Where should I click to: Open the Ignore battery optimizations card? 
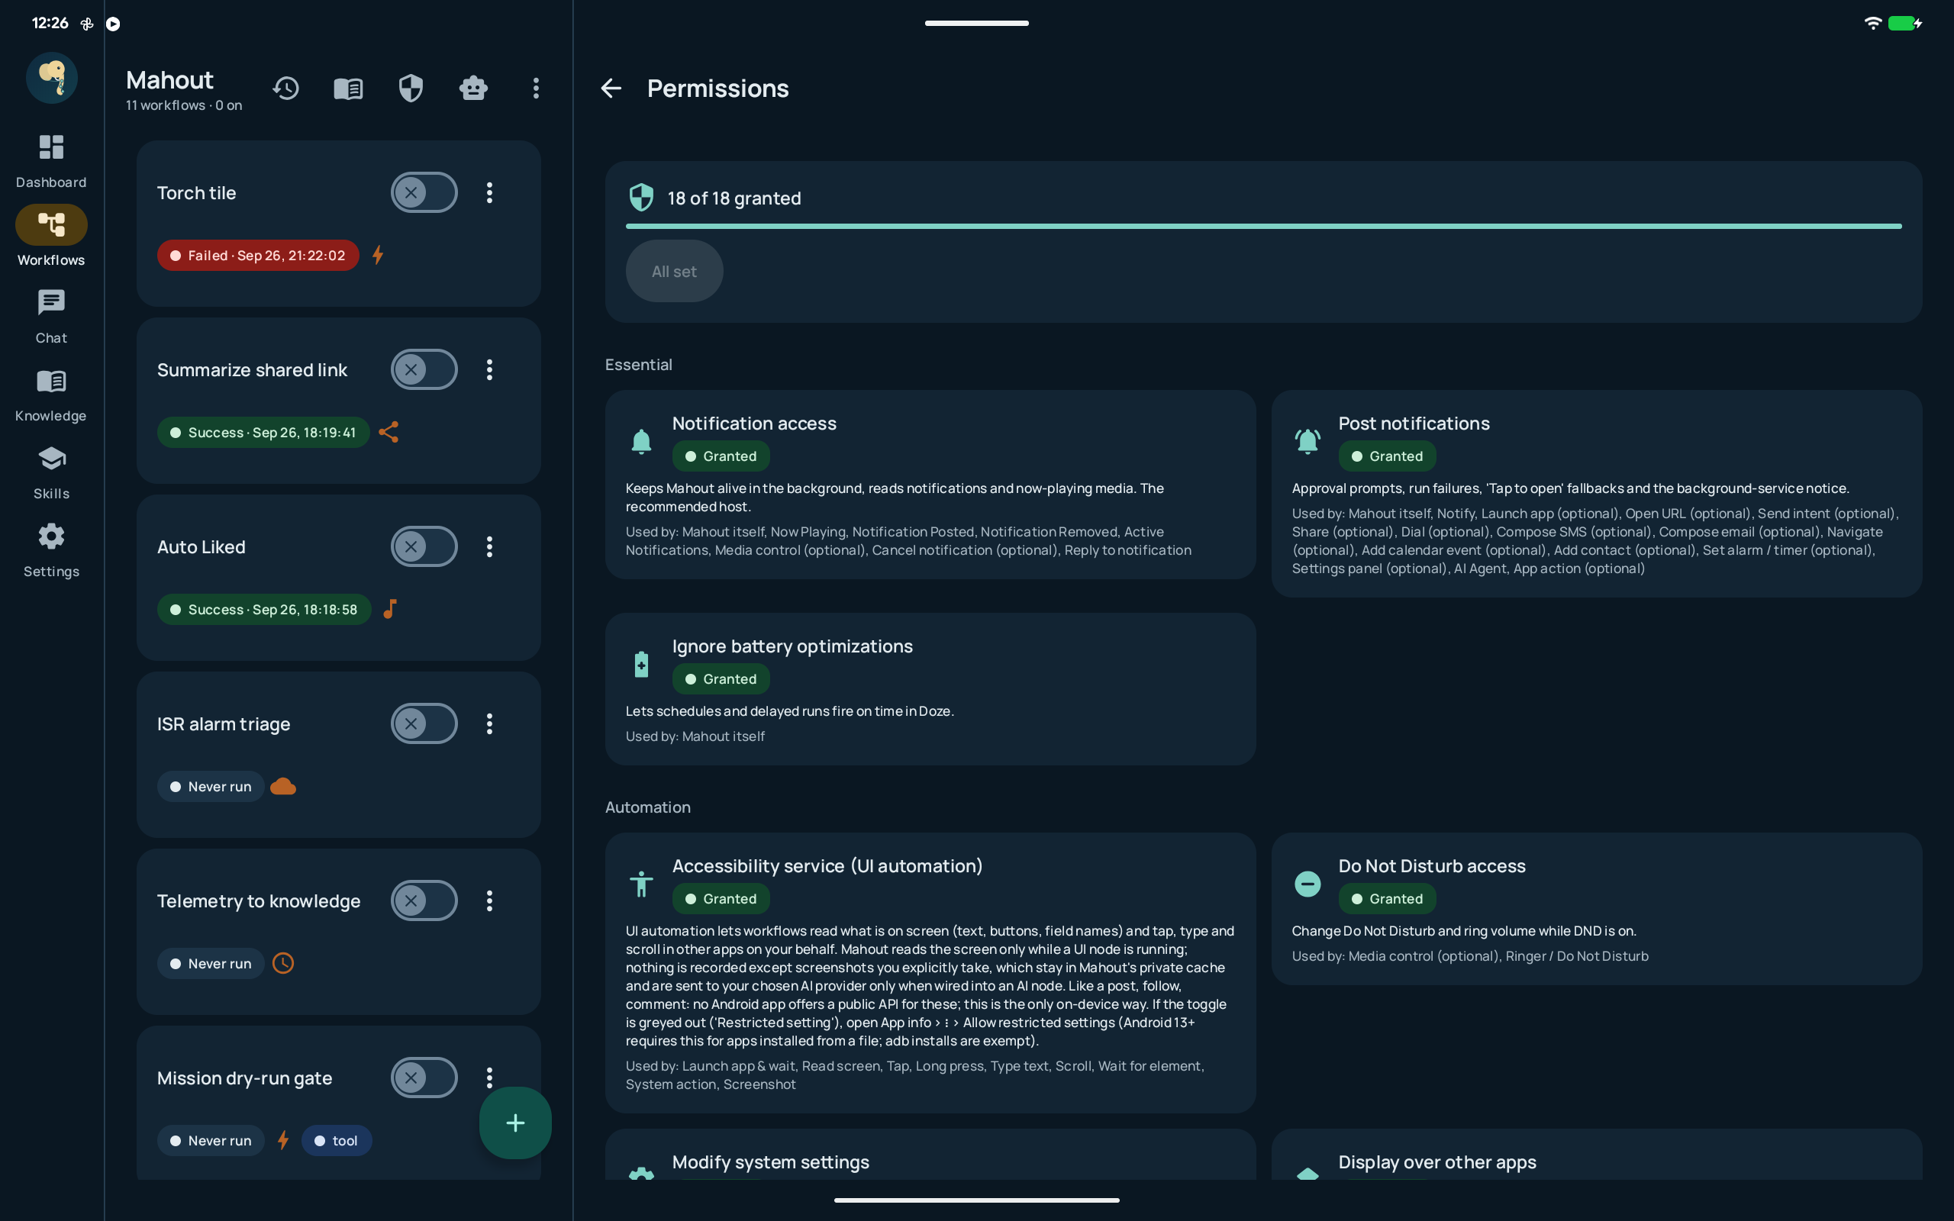(930, 689)
